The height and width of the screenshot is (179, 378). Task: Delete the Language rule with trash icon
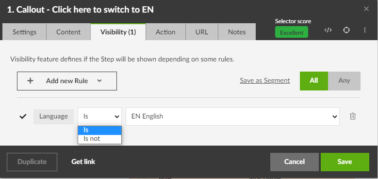coord(352,116)
